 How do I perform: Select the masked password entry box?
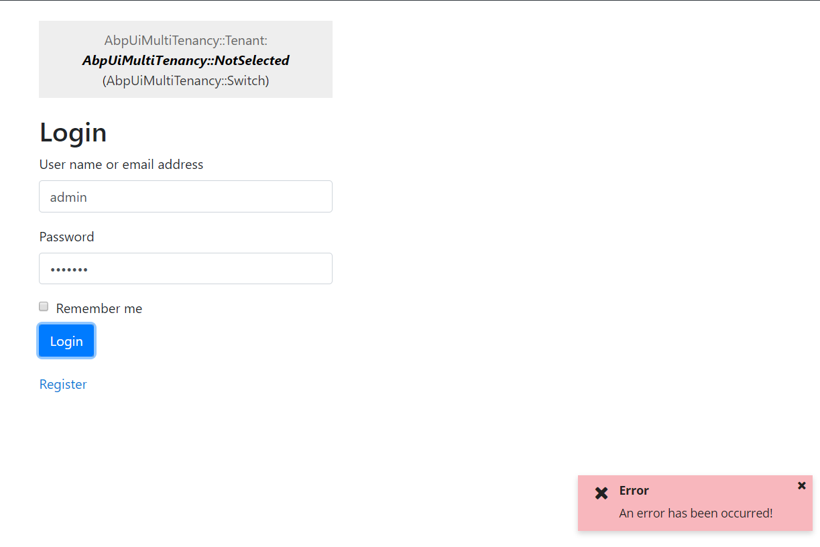[185, 268]
